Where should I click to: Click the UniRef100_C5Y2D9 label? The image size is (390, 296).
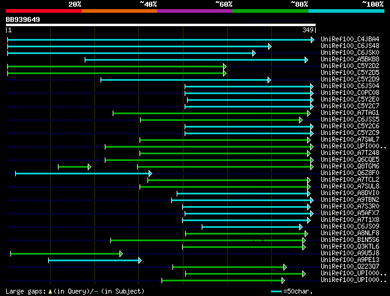pos(350,80)
